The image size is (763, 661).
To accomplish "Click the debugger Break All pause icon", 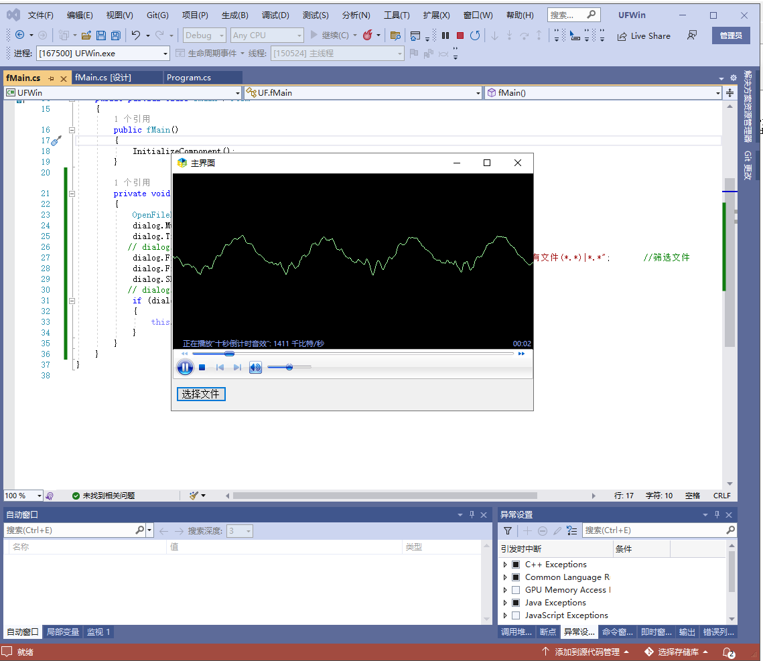I will click(x=445, y=35).
